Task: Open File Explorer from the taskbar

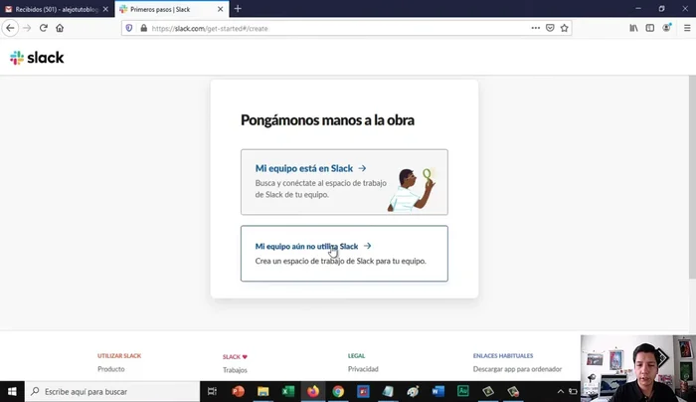Action: click(262, 391)
